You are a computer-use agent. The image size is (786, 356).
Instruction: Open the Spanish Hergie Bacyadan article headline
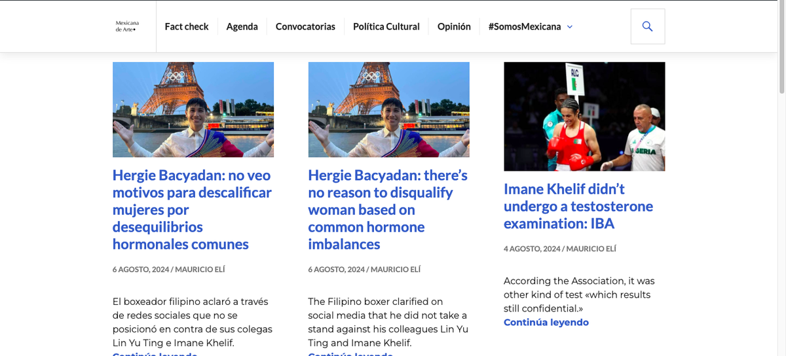(192, 209)
